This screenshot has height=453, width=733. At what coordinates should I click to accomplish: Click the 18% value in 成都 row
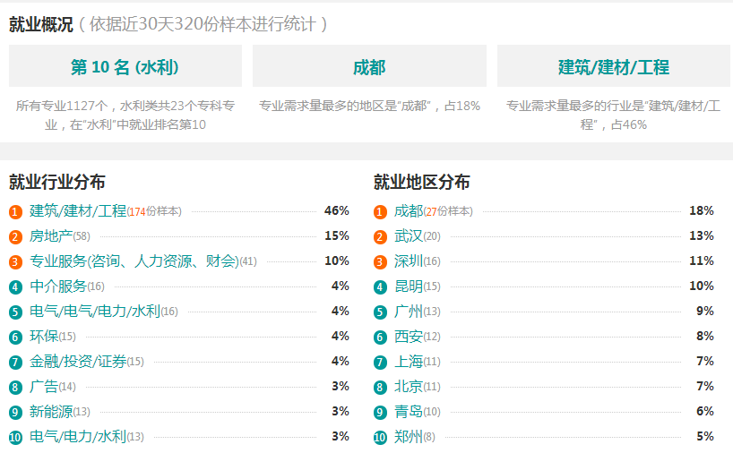[x=702, y=210]
